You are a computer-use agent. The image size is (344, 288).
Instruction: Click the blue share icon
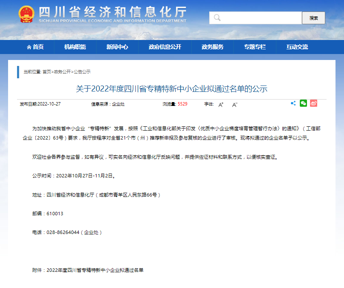click(x=293, y=103)
